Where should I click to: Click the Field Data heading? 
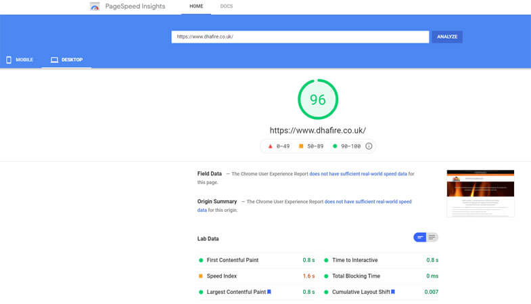pyautogui.click(x=209, y=173)
